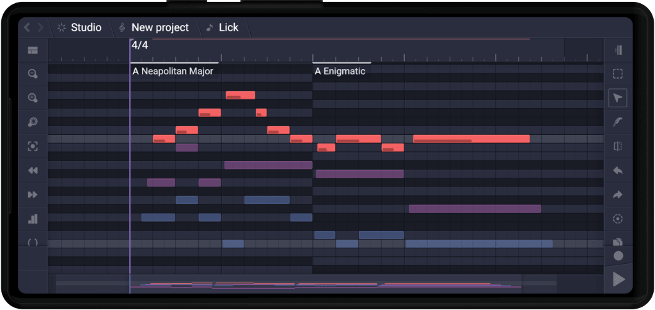Choose the dashed selection rectangle tool
The height and width of the screenshot is (310, 655).
618,74
